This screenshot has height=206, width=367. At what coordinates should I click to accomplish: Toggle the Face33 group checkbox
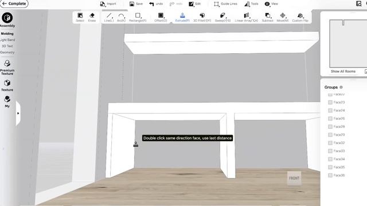tap(330, 151)
